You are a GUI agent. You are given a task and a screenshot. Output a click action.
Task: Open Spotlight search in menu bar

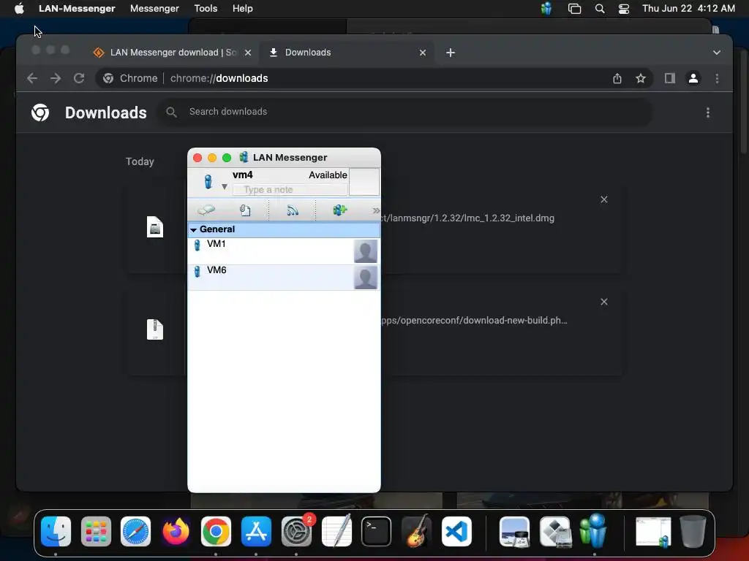tap(600, 9)
